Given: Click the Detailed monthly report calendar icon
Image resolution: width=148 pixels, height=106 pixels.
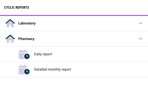Looking at the screenshot, I should coord(24,70).
